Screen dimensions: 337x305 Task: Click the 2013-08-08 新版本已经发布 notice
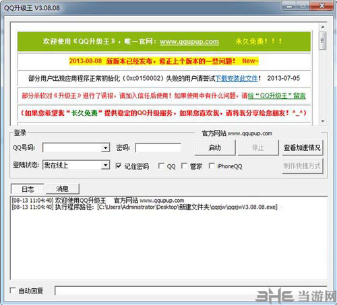(164, 61)
